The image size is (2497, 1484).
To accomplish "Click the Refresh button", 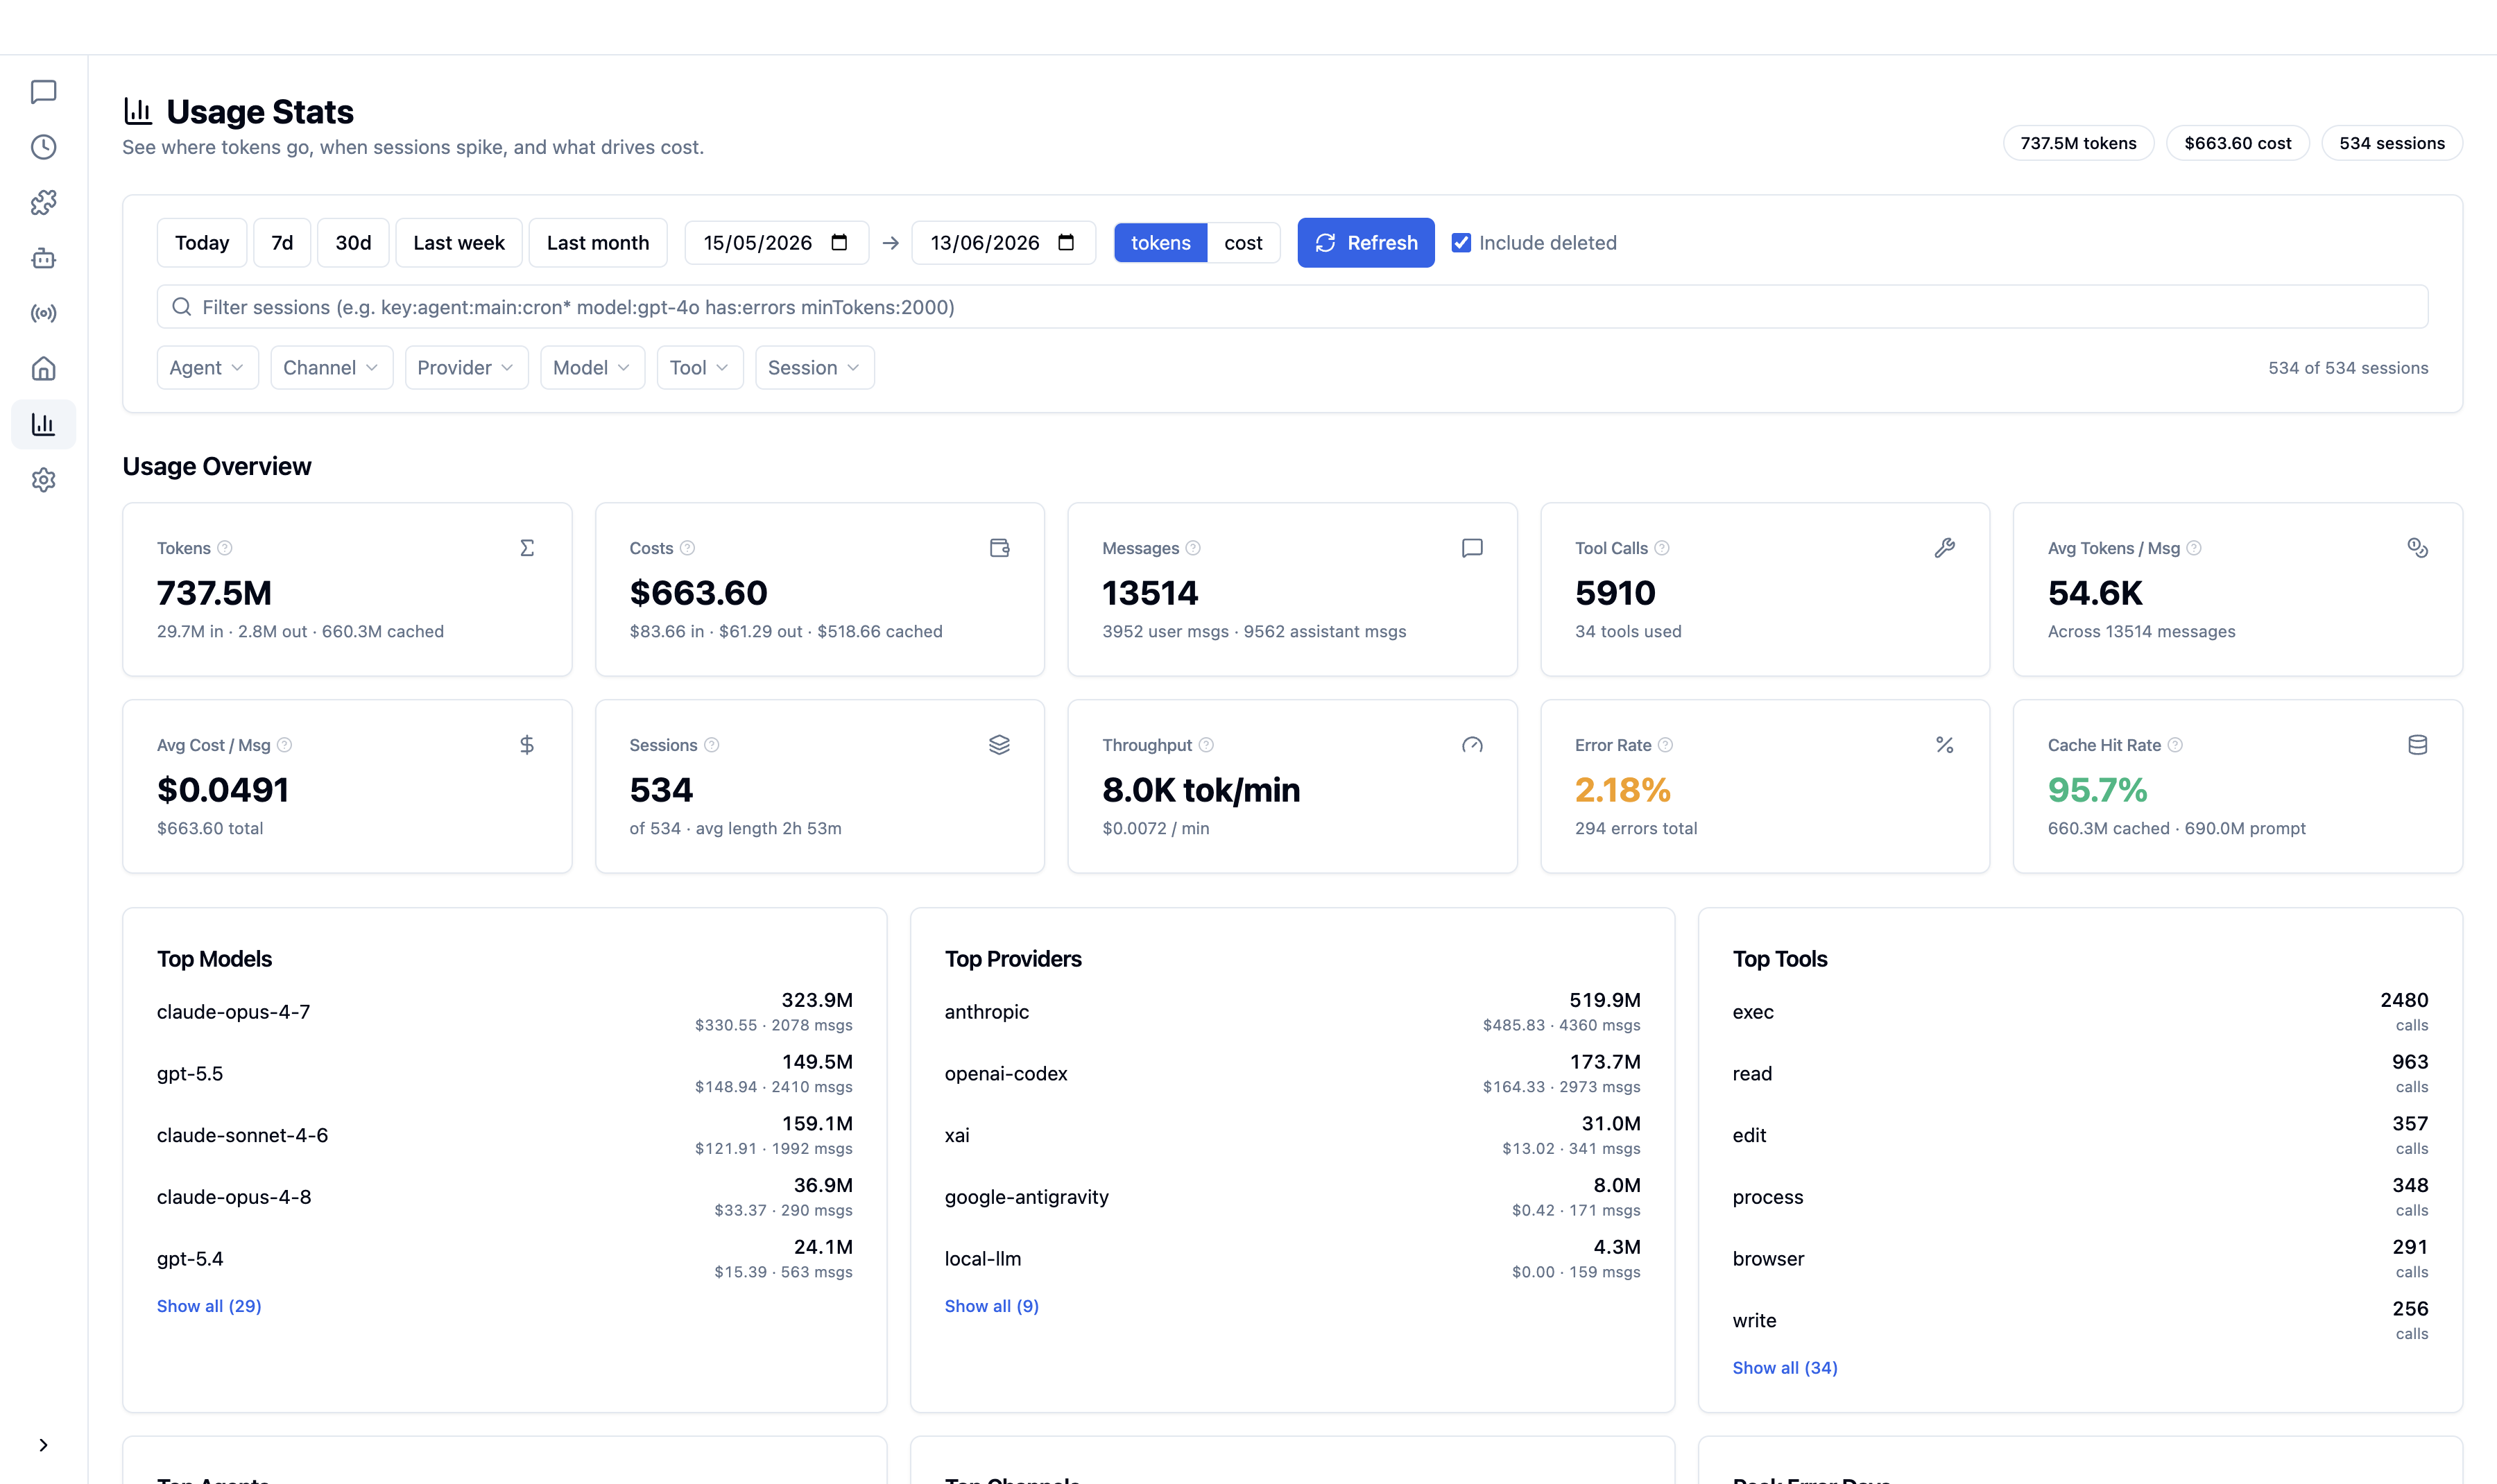I will click(x=1365, y=243).
